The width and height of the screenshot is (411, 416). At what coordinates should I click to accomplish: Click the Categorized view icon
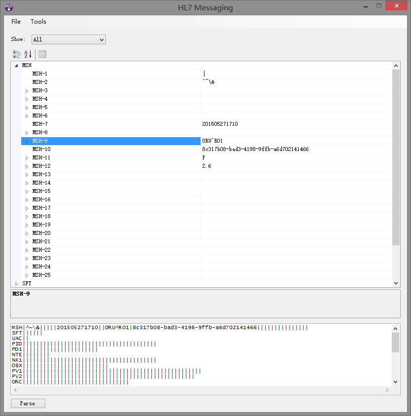(17, 54)
